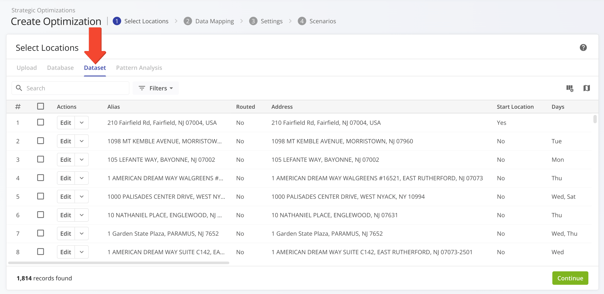Click the horizontal table scrollbar
The width and height of the screenshot is (604, 294).
119,263
